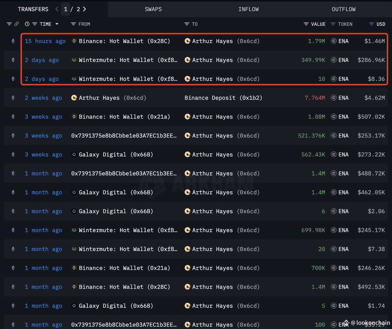Open Binance: Hot Wallet (0x21a) in 1.08M row
Screen dimensions: 392x329
124,117
